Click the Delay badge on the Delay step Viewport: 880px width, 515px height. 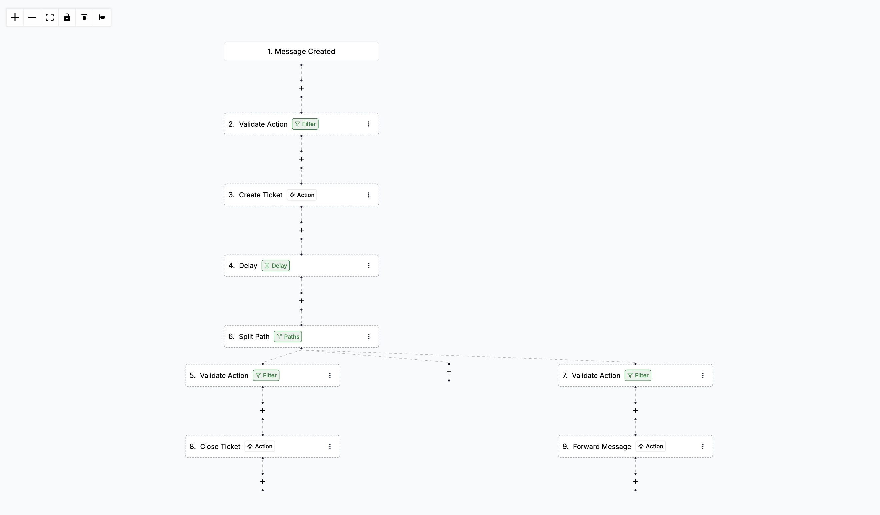point(275,265)
